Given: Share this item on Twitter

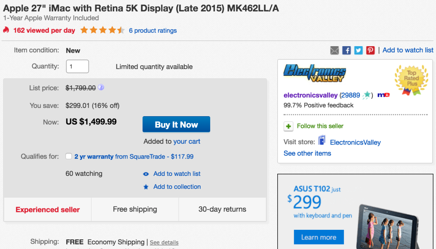Looking at the screenshot, I should coord(358,50).
